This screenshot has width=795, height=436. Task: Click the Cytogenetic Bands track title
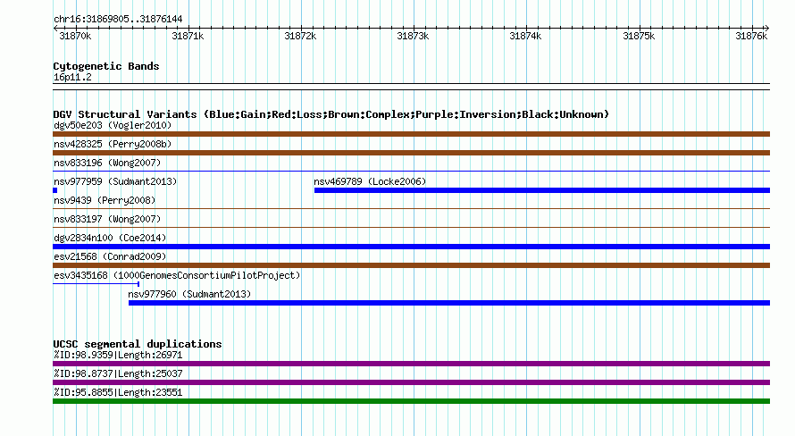[106, 66]
